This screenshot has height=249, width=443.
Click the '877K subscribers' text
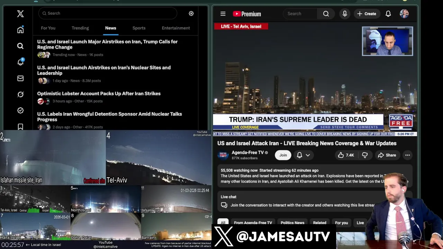244,158
